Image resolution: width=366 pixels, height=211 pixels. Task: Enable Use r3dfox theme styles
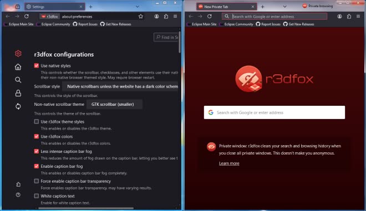37,121
